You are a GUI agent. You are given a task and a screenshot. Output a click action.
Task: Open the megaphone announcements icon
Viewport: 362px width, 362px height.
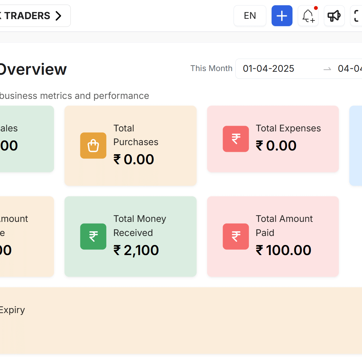pyautogui.click(x=334, y=16)
